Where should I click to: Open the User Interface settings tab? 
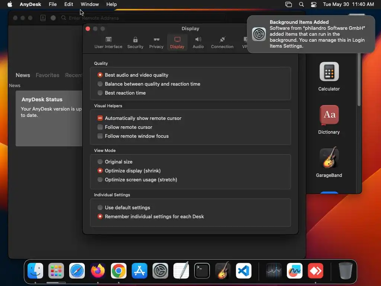[x=108, y=42]
